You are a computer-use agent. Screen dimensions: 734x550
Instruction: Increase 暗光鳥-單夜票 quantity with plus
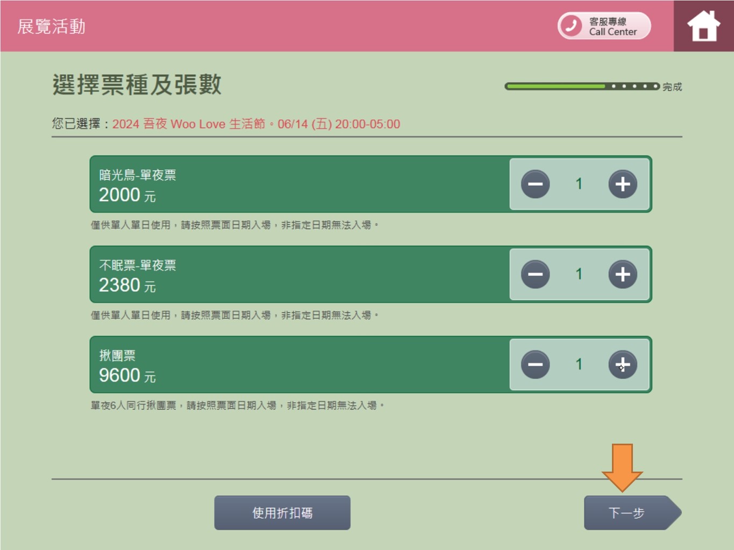click(x=622, y=184)
